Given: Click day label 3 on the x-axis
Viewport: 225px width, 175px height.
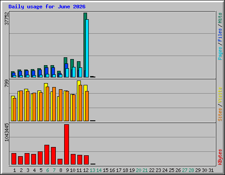Looking at the screenshot, I should [x=28, y=170].
